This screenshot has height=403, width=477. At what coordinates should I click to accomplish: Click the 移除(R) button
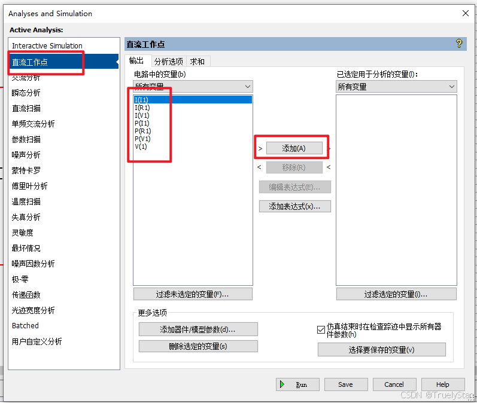coord(294,167)
